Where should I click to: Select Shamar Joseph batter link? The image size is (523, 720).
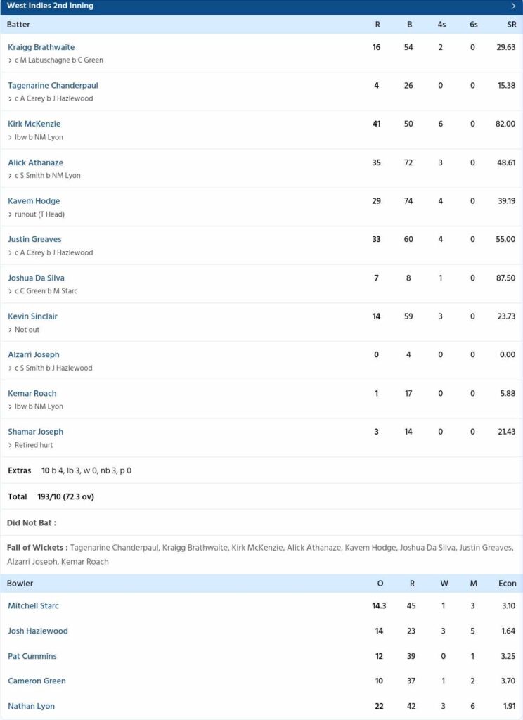[x=35, y=431]
